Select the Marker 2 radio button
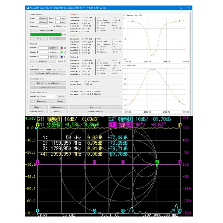The height and width of the screenshot is (223, 223). point(65,52)
